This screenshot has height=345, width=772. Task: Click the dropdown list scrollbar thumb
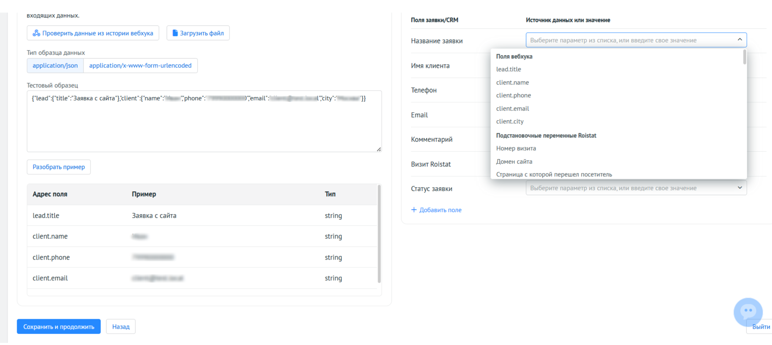click(x=744, y=57)
